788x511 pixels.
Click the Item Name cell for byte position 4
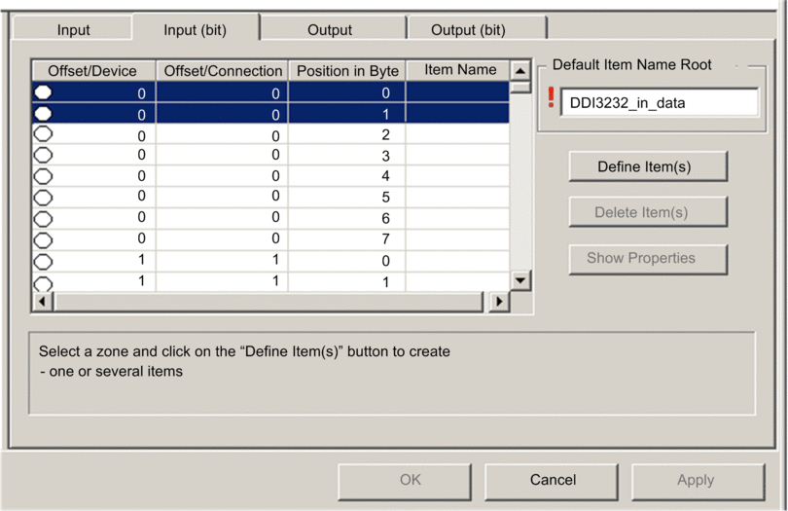tap(457, 176)
